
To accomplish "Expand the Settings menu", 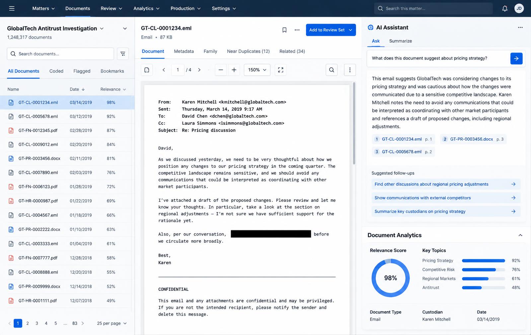I will tap(224, 8).
